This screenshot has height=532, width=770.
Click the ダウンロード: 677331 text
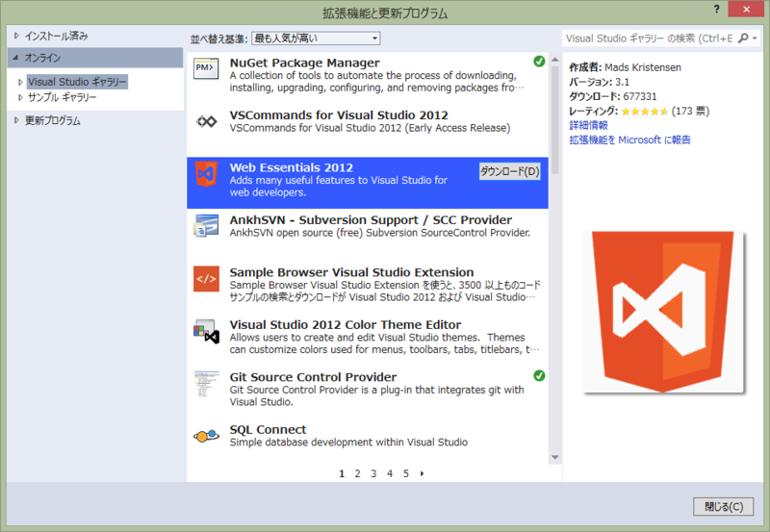pyautogui.click(x=613, y=96)
